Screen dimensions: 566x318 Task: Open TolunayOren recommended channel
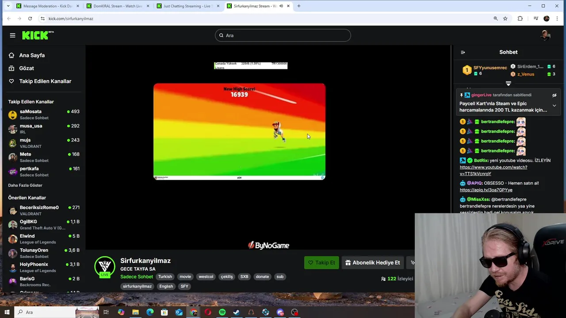[43, 253]
